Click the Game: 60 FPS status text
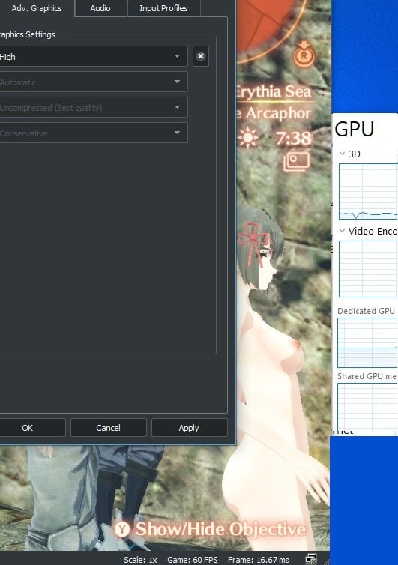The image size is (398, 565). coord(193,560)
